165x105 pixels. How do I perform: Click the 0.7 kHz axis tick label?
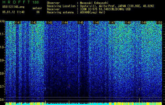[2, 87]
